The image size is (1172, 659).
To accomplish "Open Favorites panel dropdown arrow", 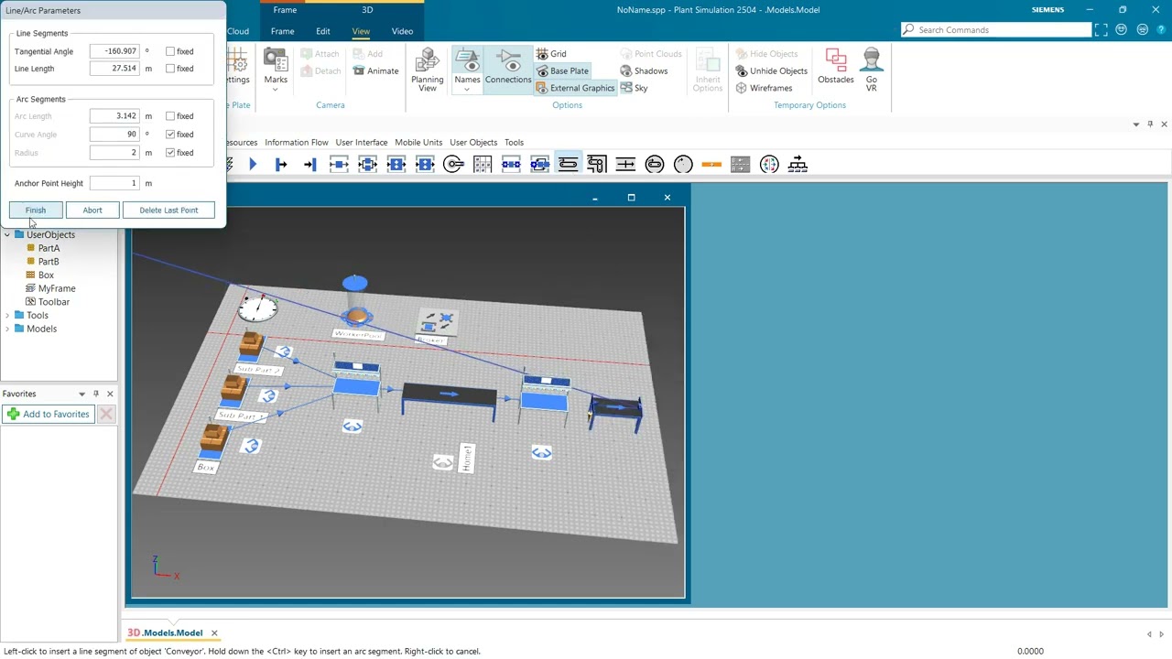I will 81,394.
